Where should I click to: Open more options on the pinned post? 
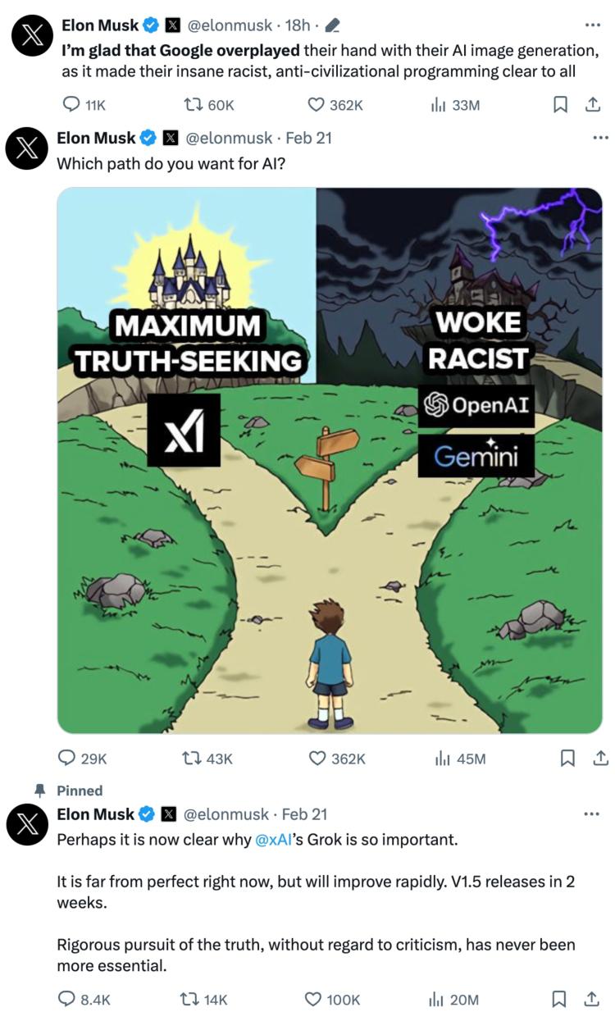coord(591,814)
